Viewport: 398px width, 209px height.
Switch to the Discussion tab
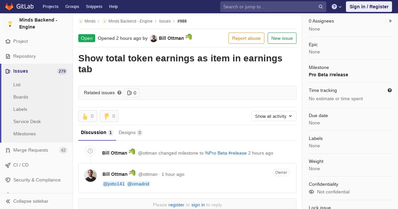click(x=97, y=132)
